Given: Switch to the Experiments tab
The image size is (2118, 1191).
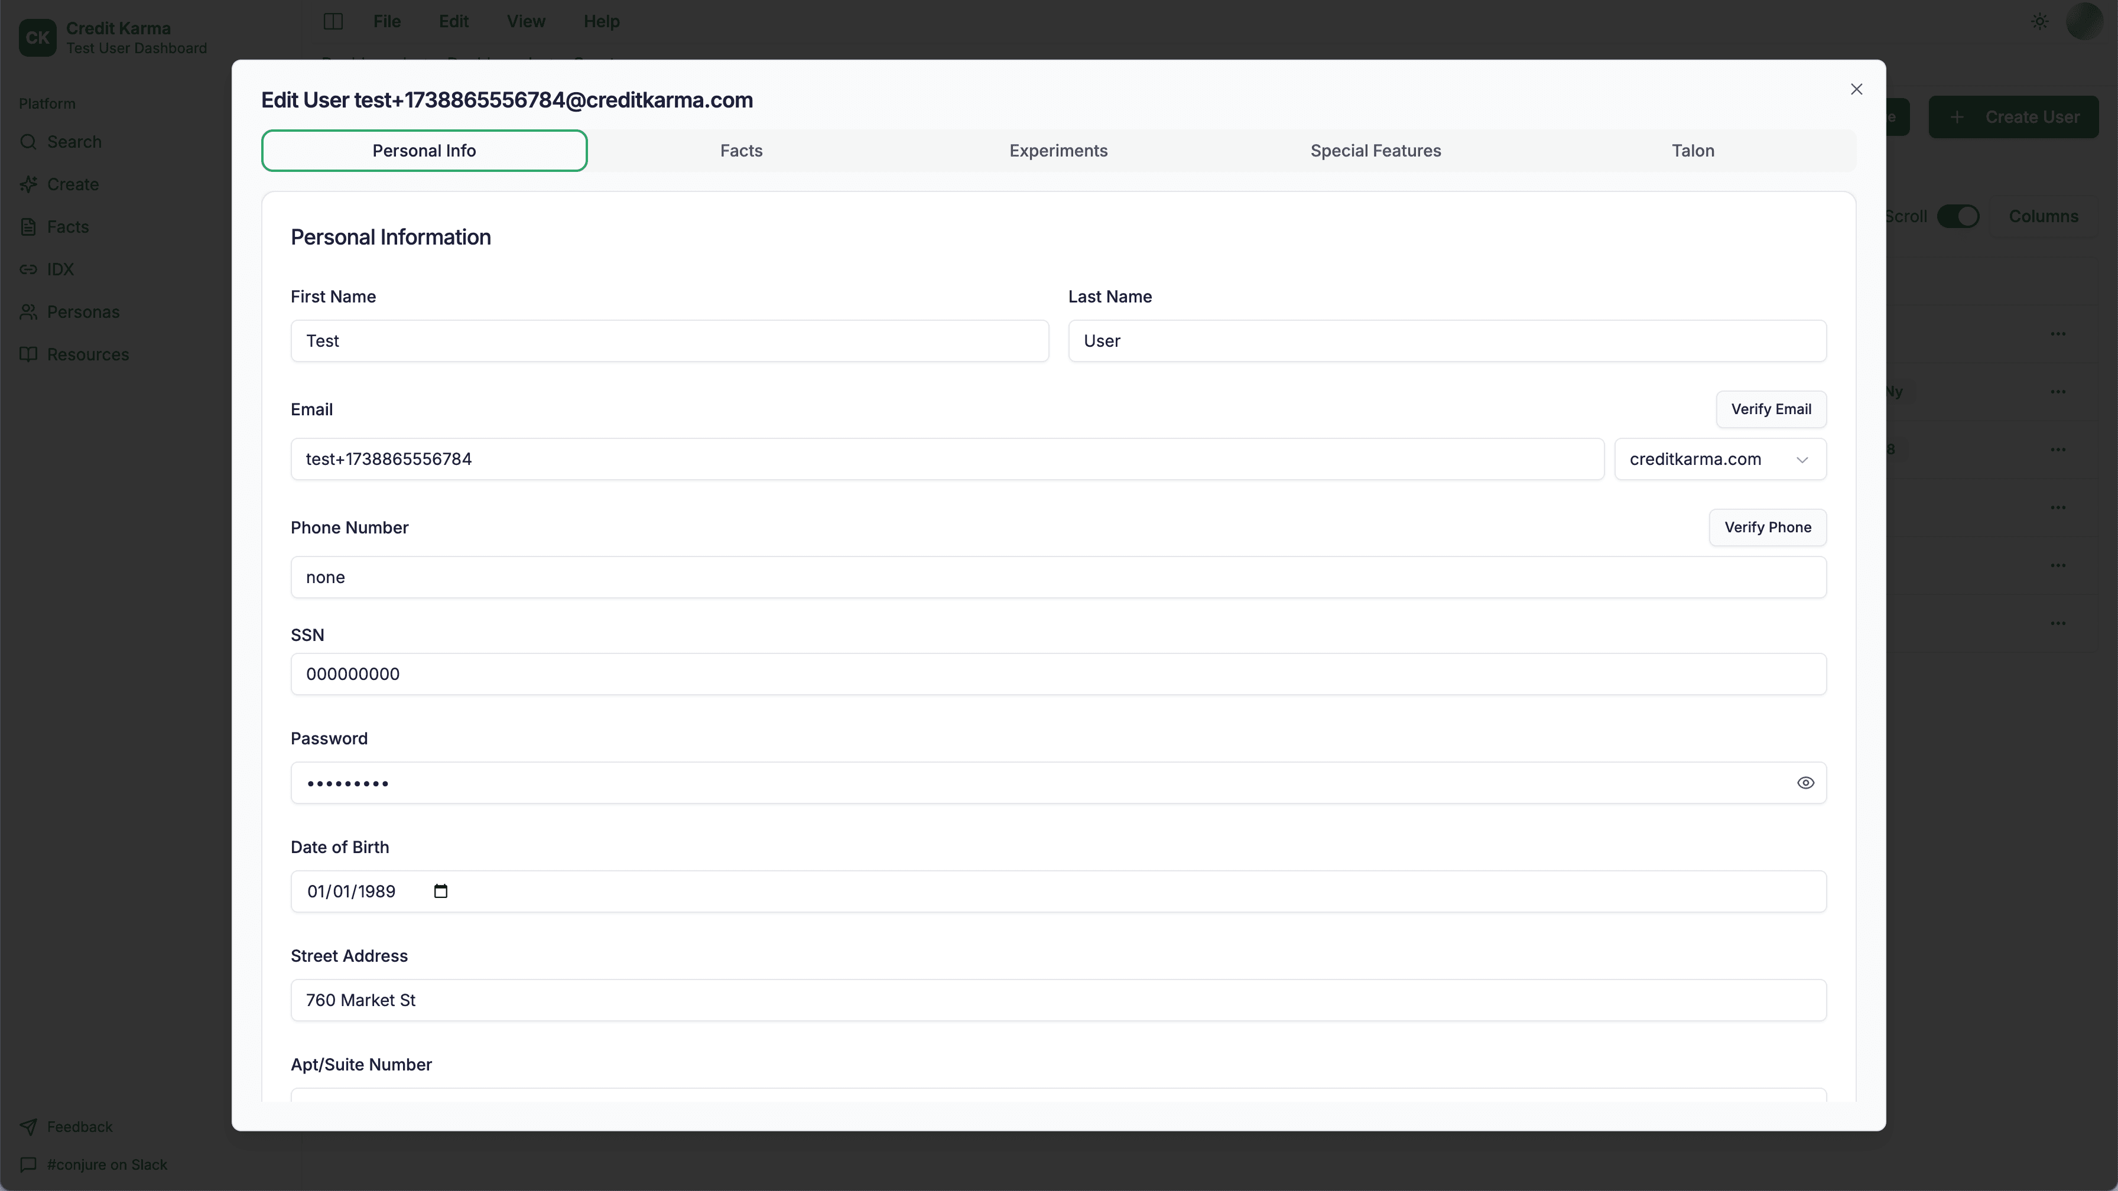Looking at the screenshot, I should tap(1058, 151).
